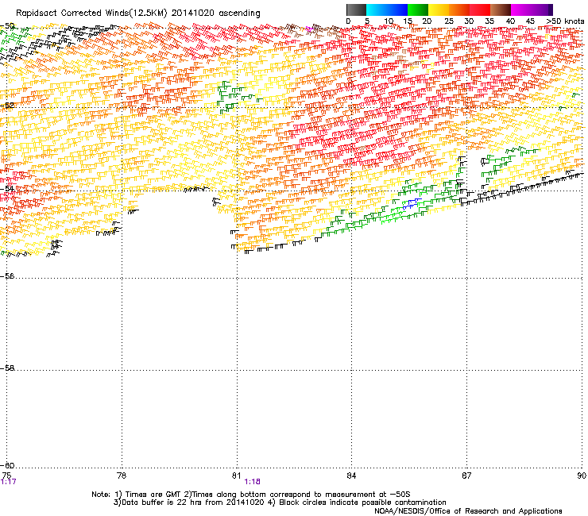Click the note '3)Data buffer is 22 hrs'

click(157, 503)
